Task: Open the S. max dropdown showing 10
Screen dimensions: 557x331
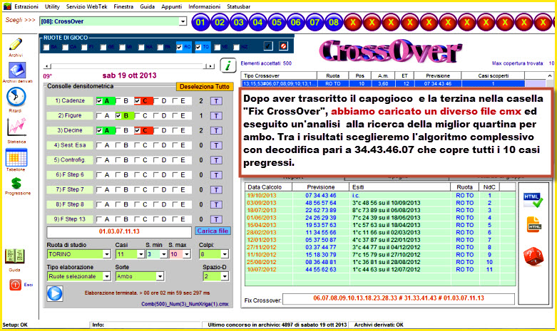Action: (x=187, y=254)
